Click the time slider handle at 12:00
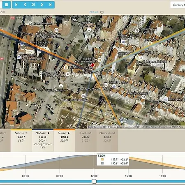 (94, 181)
